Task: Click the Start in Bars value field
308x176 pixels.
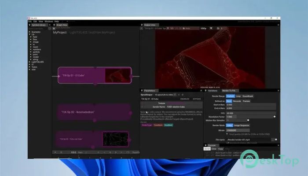Action: [x=251, y=105]
